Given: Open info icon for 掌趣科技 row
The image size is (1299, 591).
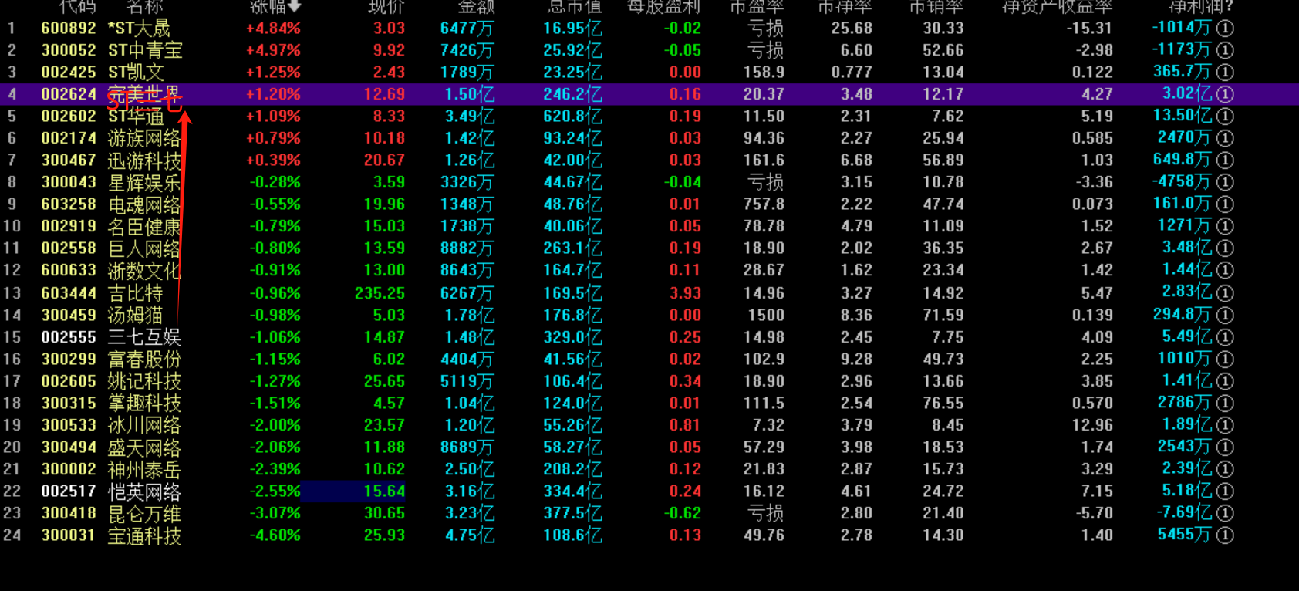Looking at the screenshot, I should [x=1225, y=404].
